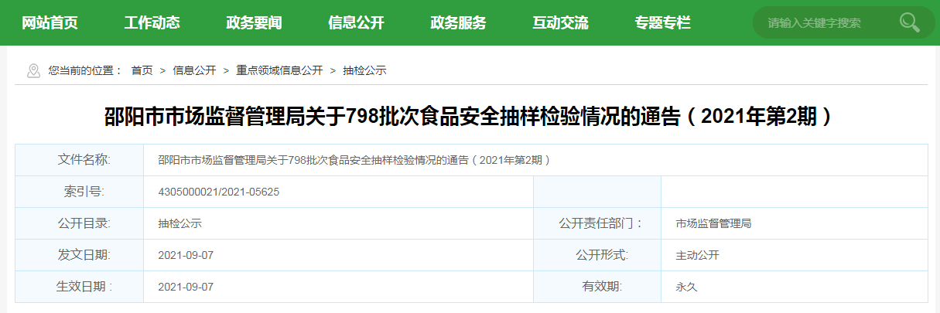
Task: Click date 2021-09-07 in 生效日期 row
Action: (x=185, y=287)
